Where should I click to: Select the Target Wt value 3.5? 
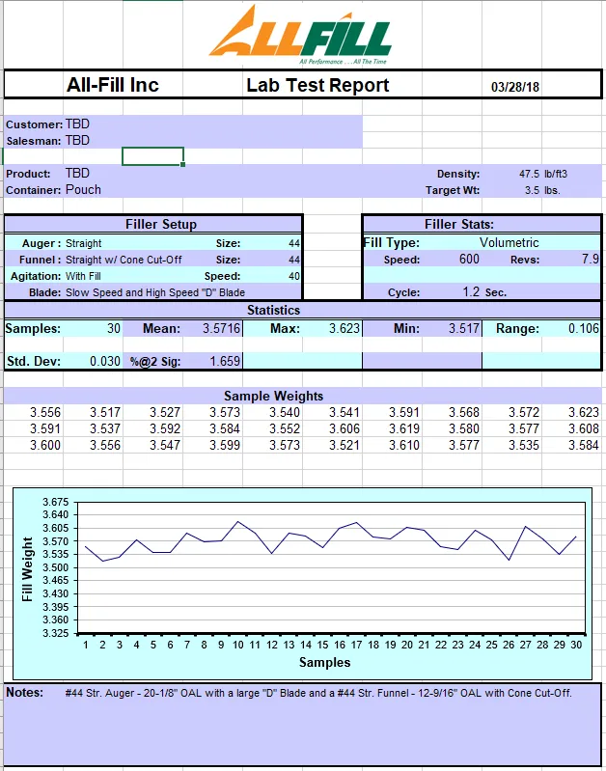(532, 190)
